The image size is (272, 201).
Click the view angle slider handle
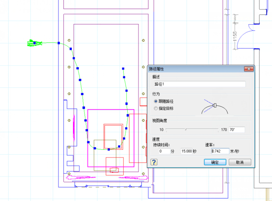(x=186, y=129)
